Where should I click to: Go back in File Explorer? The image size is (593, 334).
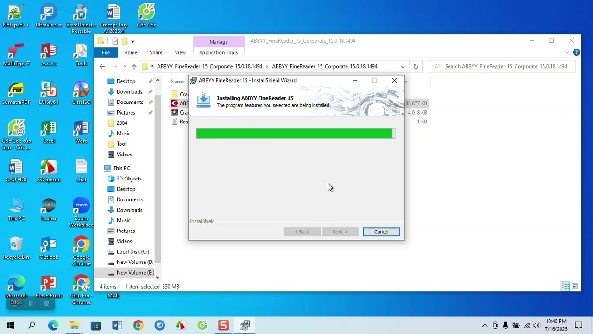pos(102,66)
